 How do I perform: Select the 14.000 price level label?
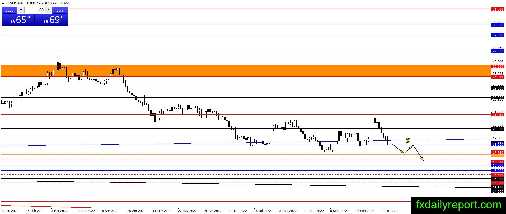click(x=498, y=191)
